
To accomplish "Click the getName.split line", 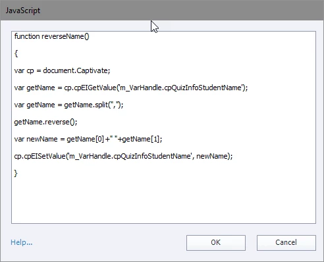I will pos(68,105).
